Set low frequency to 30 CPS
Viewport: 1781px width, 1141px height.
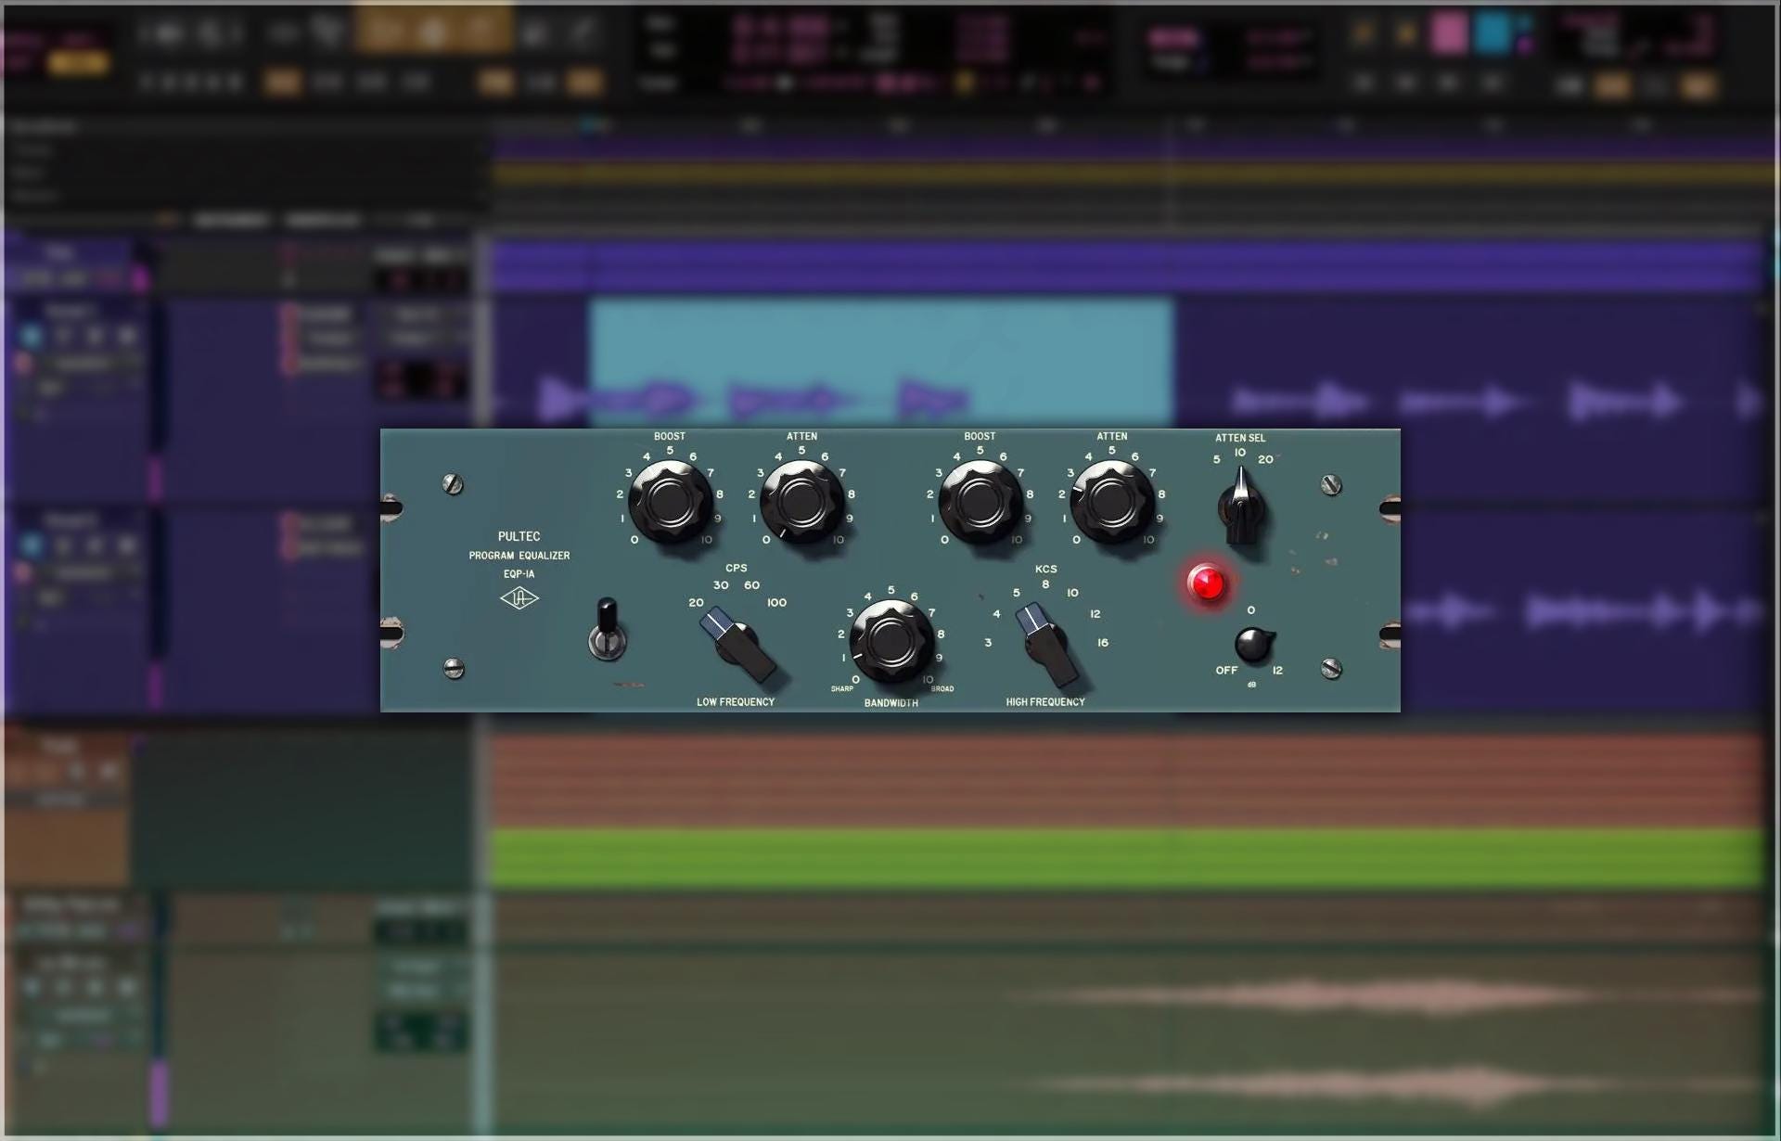point(721,585)
